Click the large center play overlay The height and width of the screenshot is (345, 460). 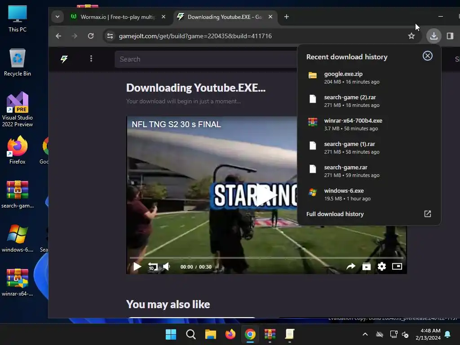(266, 195)
